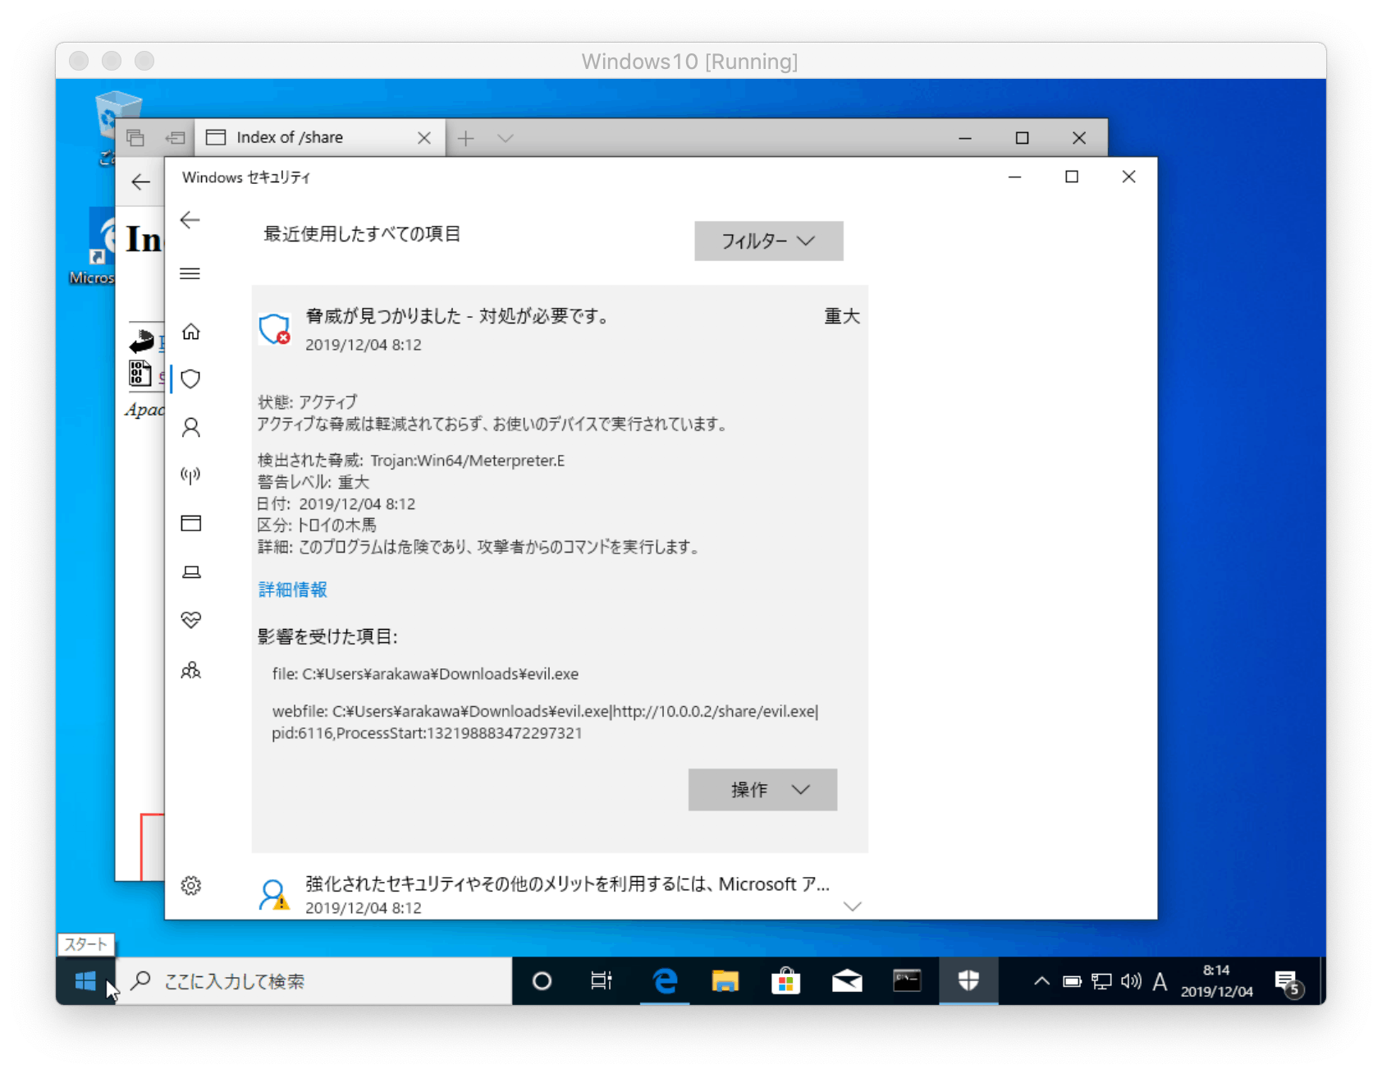Screen dimensions: 1382x1074
Task: Click the back arrow in Windows Security
Action: [190, 220]
